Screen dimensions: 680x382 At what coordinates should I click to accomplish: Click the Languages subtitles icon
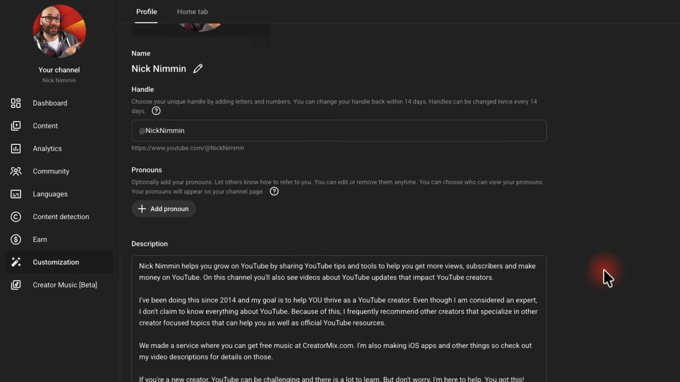16,194
